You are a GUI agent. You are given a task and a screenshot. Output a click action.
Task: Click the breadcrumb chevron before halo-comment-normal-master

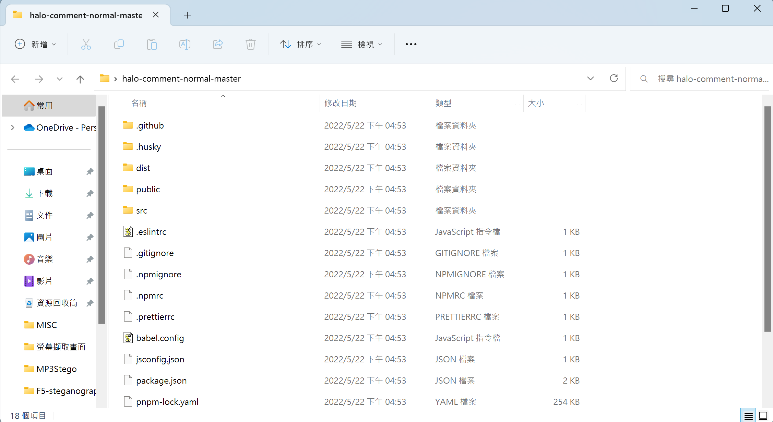pyautogui.click(x=116, y=79)
